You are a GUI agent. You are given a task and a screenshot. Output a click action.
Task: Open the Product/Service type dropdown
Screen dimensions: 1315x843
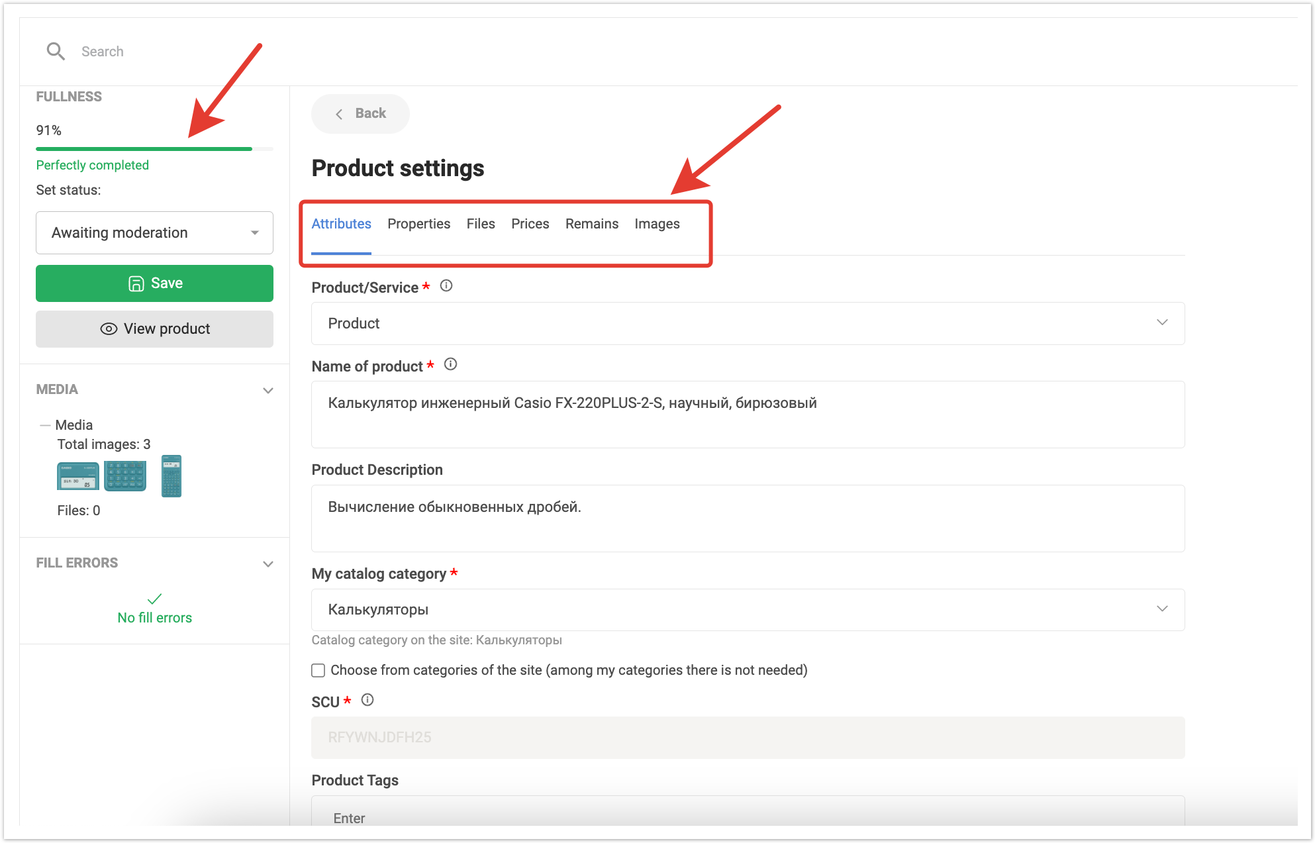pos(748,323)
